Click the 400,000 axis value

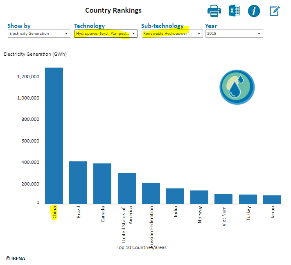coord(30,162)
